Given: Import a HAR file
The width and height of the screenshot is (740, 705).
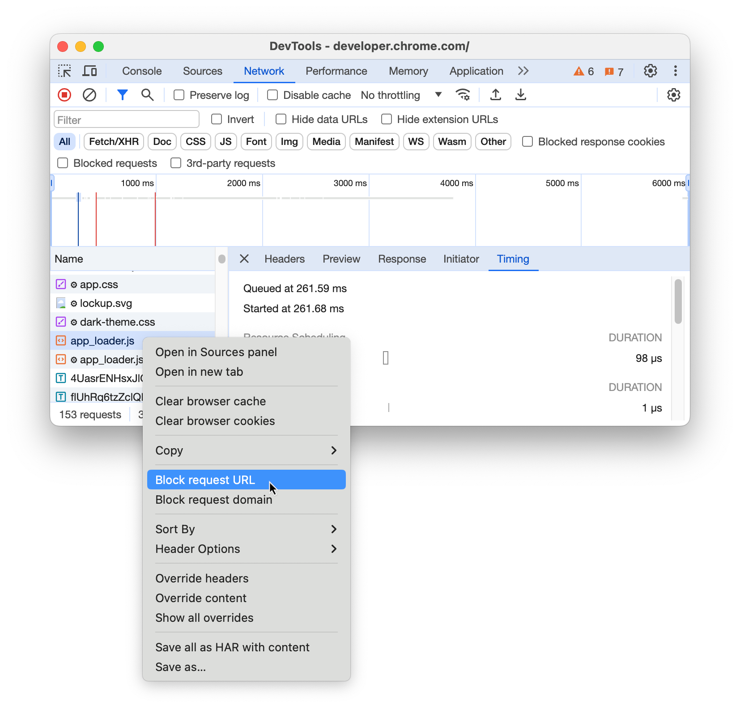Looking at the screenshot, I should click(x=496, y=95).
